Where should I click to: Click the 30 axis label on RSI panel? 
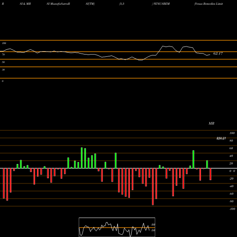coord(3,70)
